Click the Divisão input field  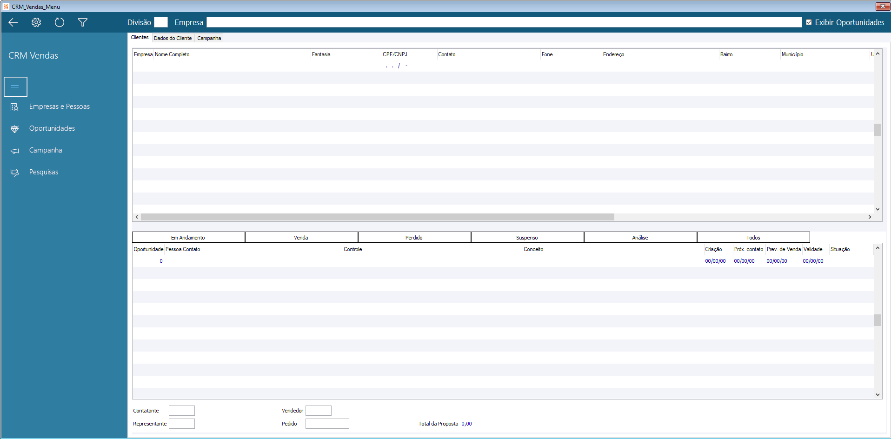coord(161,22)
